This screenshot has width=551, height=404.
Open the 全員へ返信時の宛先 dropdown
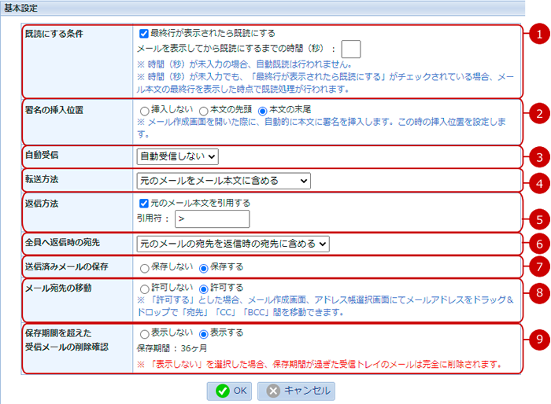click(233, 244)
